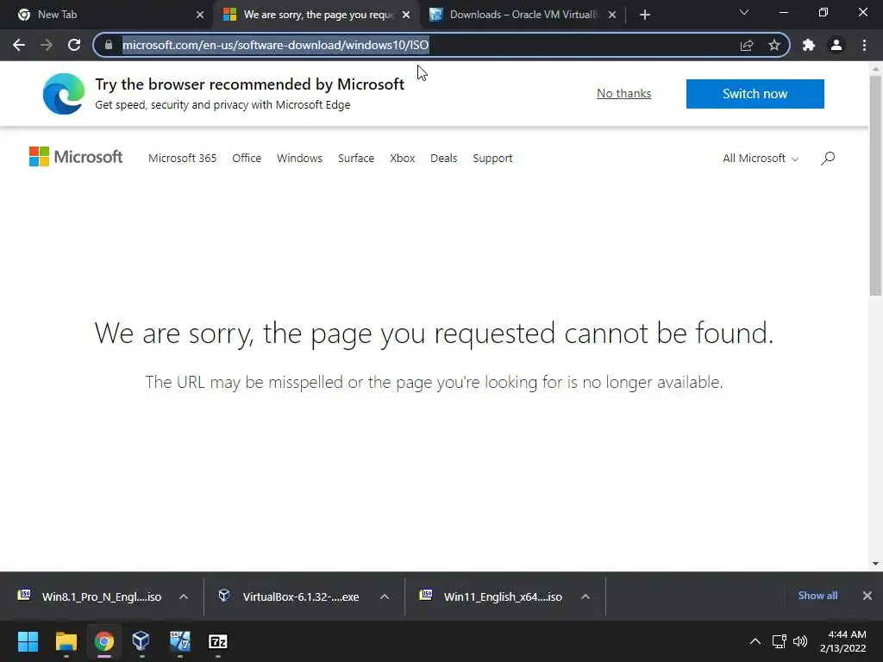
Task: Click the Microsoft site search icon
Action: [x=828, y=159]
